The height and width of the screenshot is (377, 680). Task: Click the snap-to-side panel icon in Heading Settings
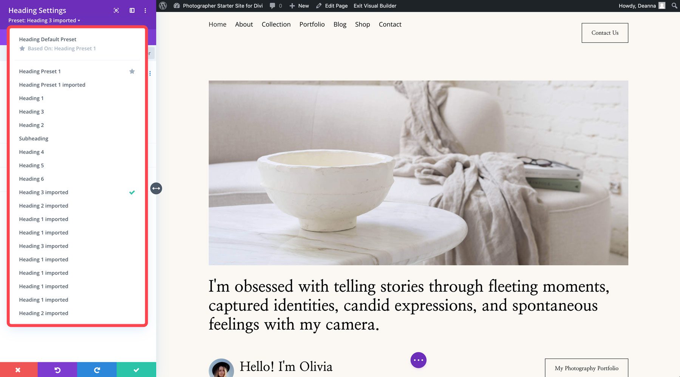coord(131,11)
